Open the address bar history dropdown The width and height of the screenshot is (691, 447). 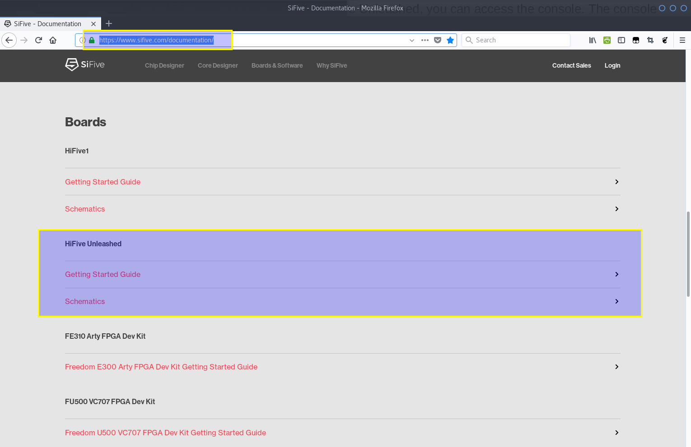tap(412, 40)
